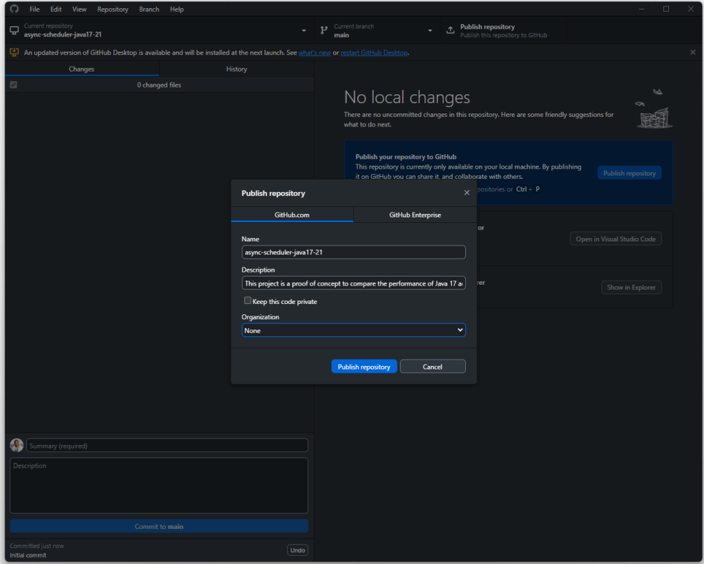Image resolution: width=704 pixels, height=564 pixels.
Task: Switch to the History tab
Action: (x=236, y=69)
